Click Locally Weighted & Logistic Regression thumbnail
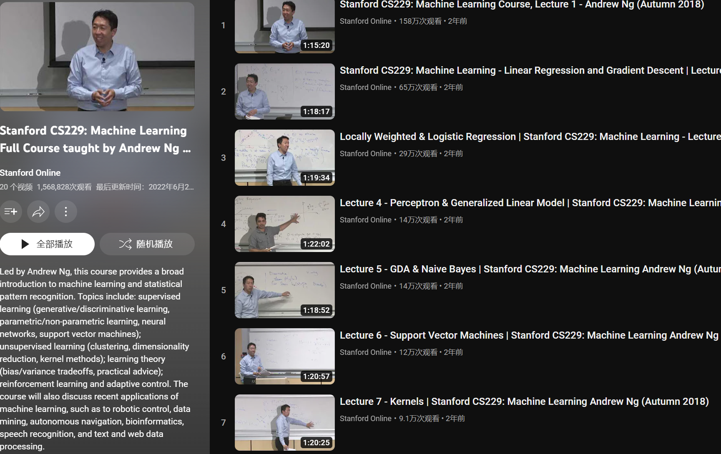 click(285, 157)
